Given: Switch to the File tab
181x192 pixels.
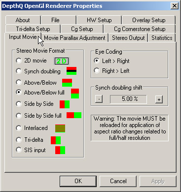Looking at the screenshot, I should (59, 20).
